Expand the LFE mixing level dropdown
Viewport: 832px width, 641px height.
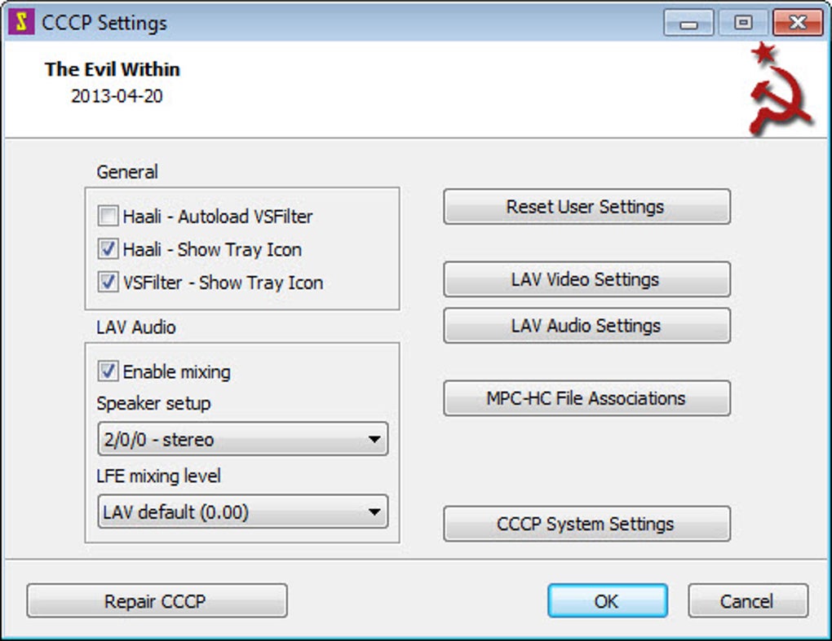pyautogui.click(x=242, y=512)
